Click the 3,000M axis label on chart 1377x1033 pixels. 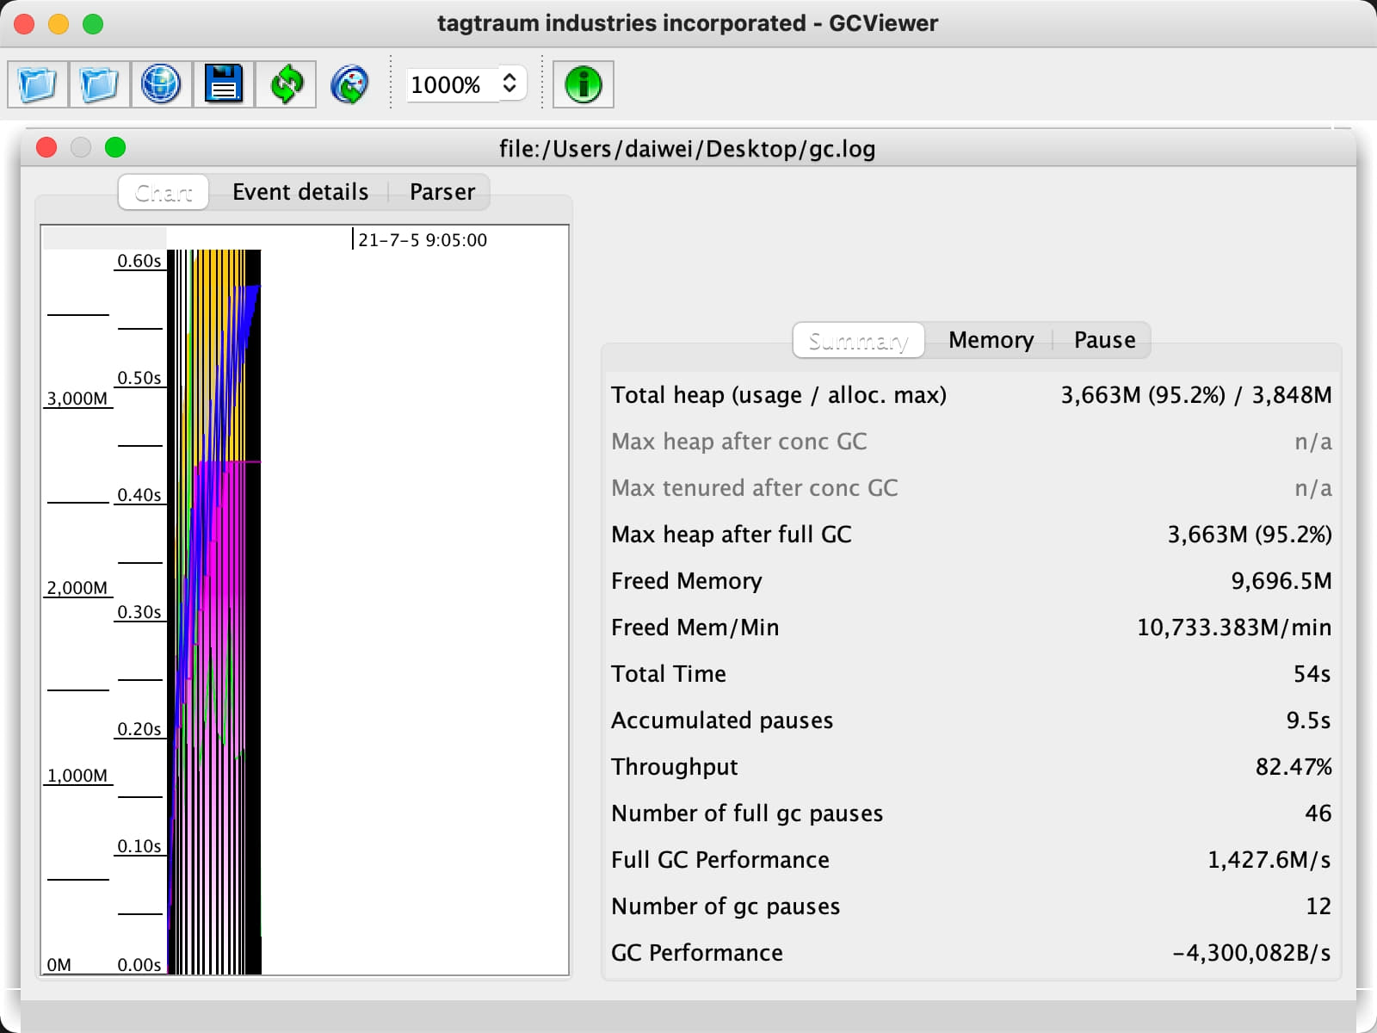pos(77,399)
